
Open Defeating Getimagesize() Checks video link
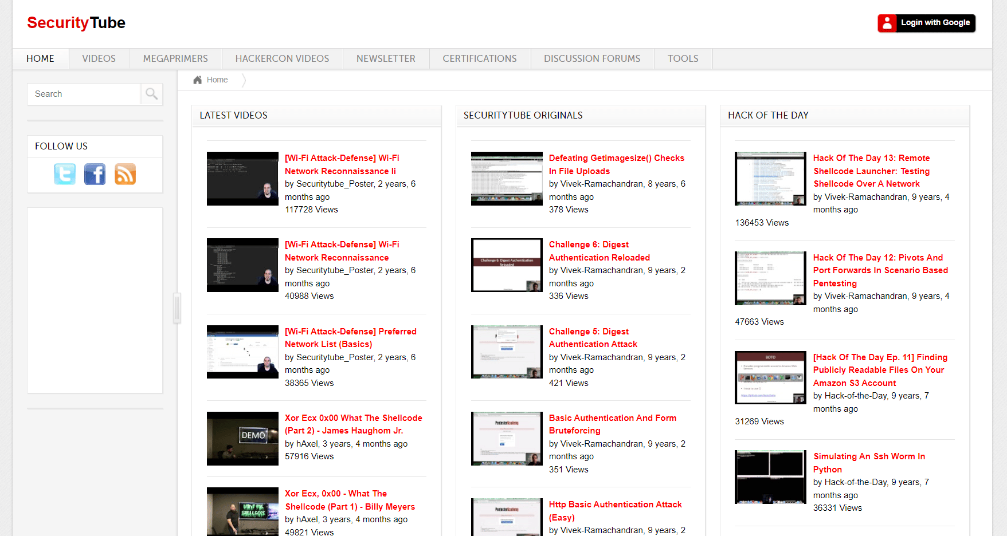click(x=617, y=164)
